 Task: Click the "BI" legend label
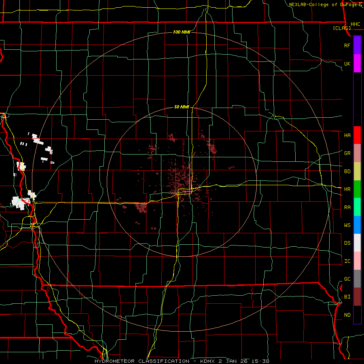347,297
